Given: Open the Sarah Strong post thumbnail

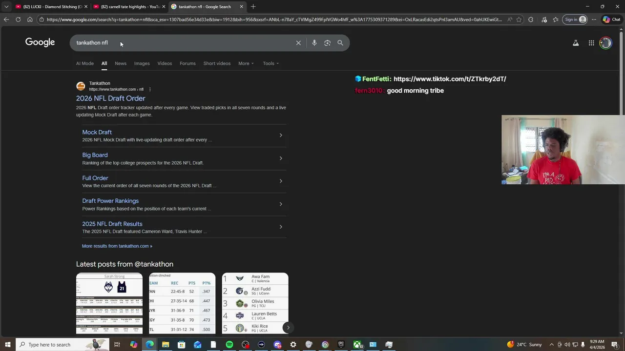Looking at the screenshot, I should [109, 303].
